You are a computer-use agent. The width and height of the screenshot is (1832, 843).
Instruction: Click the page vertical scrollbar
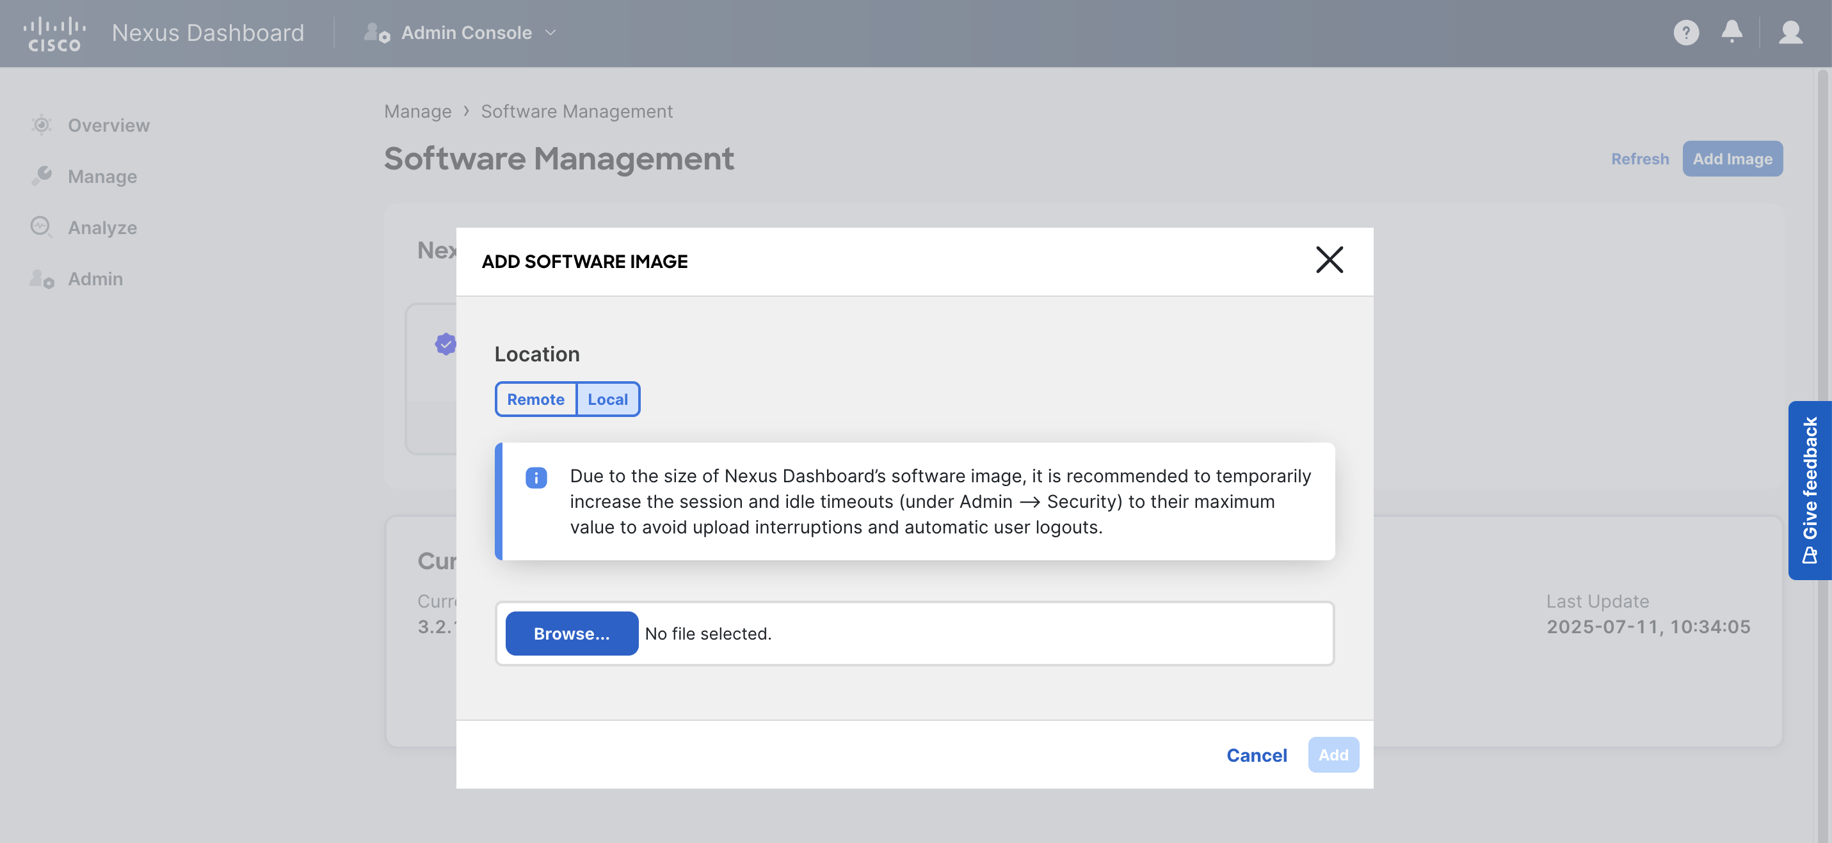1824,455
